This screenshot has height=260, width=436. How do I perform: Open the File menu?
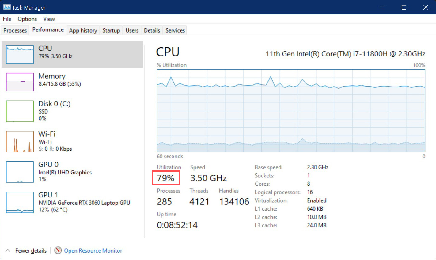point(6,19)
